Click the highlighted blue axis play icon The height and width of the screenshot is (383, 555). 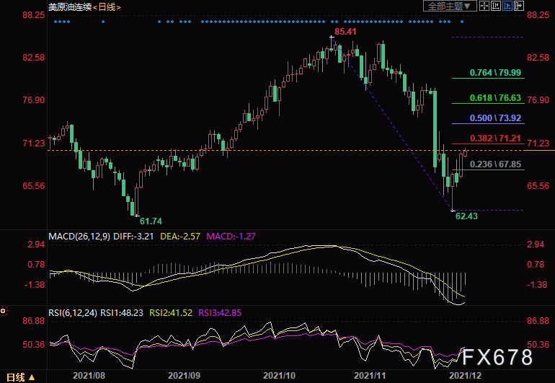point(507,6)
